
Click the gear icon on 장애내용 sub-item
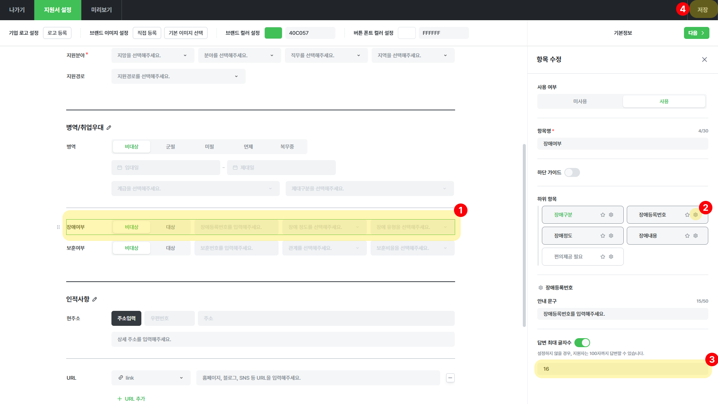pos(696,236)
